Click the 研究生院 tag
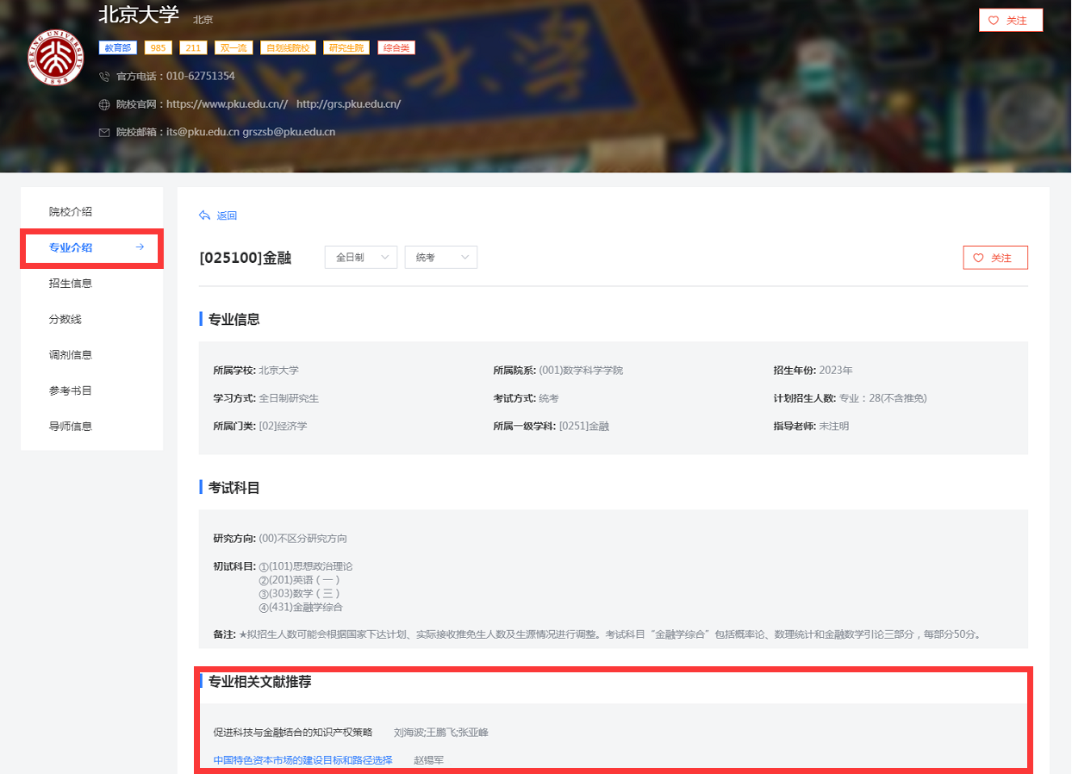The height and width of the screenshot is (774, 1072). (347, 47)
